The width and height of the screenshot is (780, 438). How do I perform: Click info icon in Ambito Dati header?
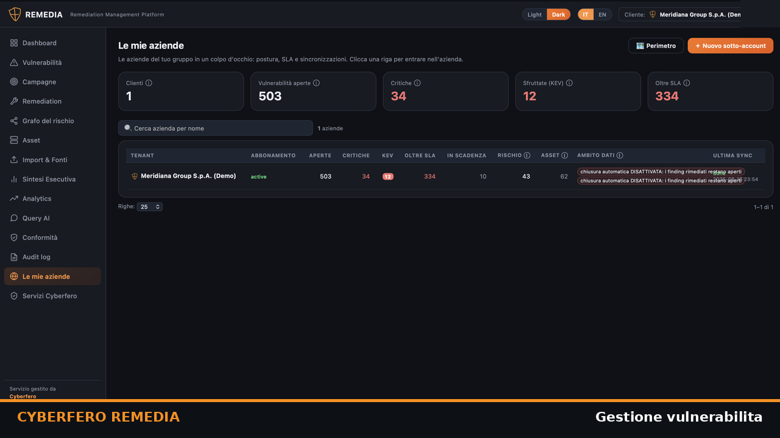[x=620, y=156]
